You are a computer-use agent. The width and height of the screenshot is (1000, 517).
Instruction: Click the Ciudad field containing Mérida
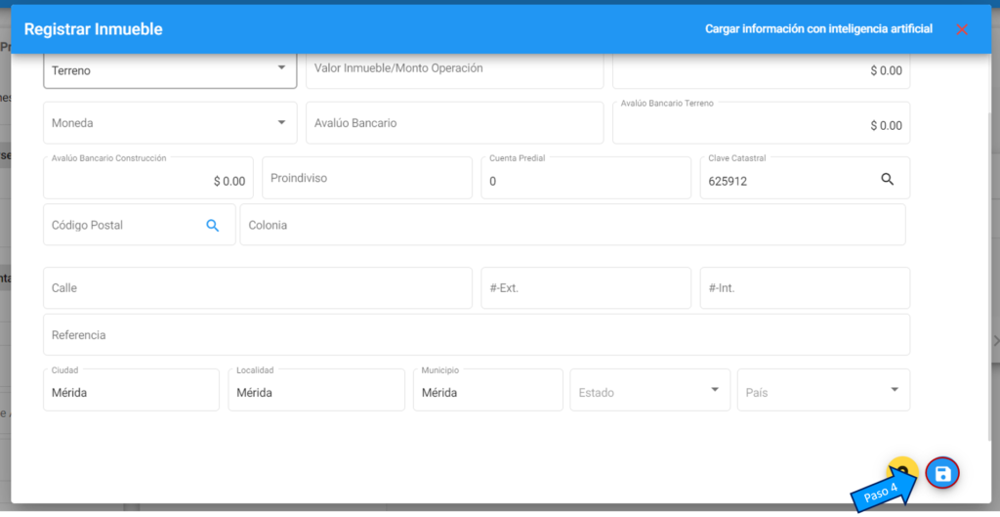point(132,390)
